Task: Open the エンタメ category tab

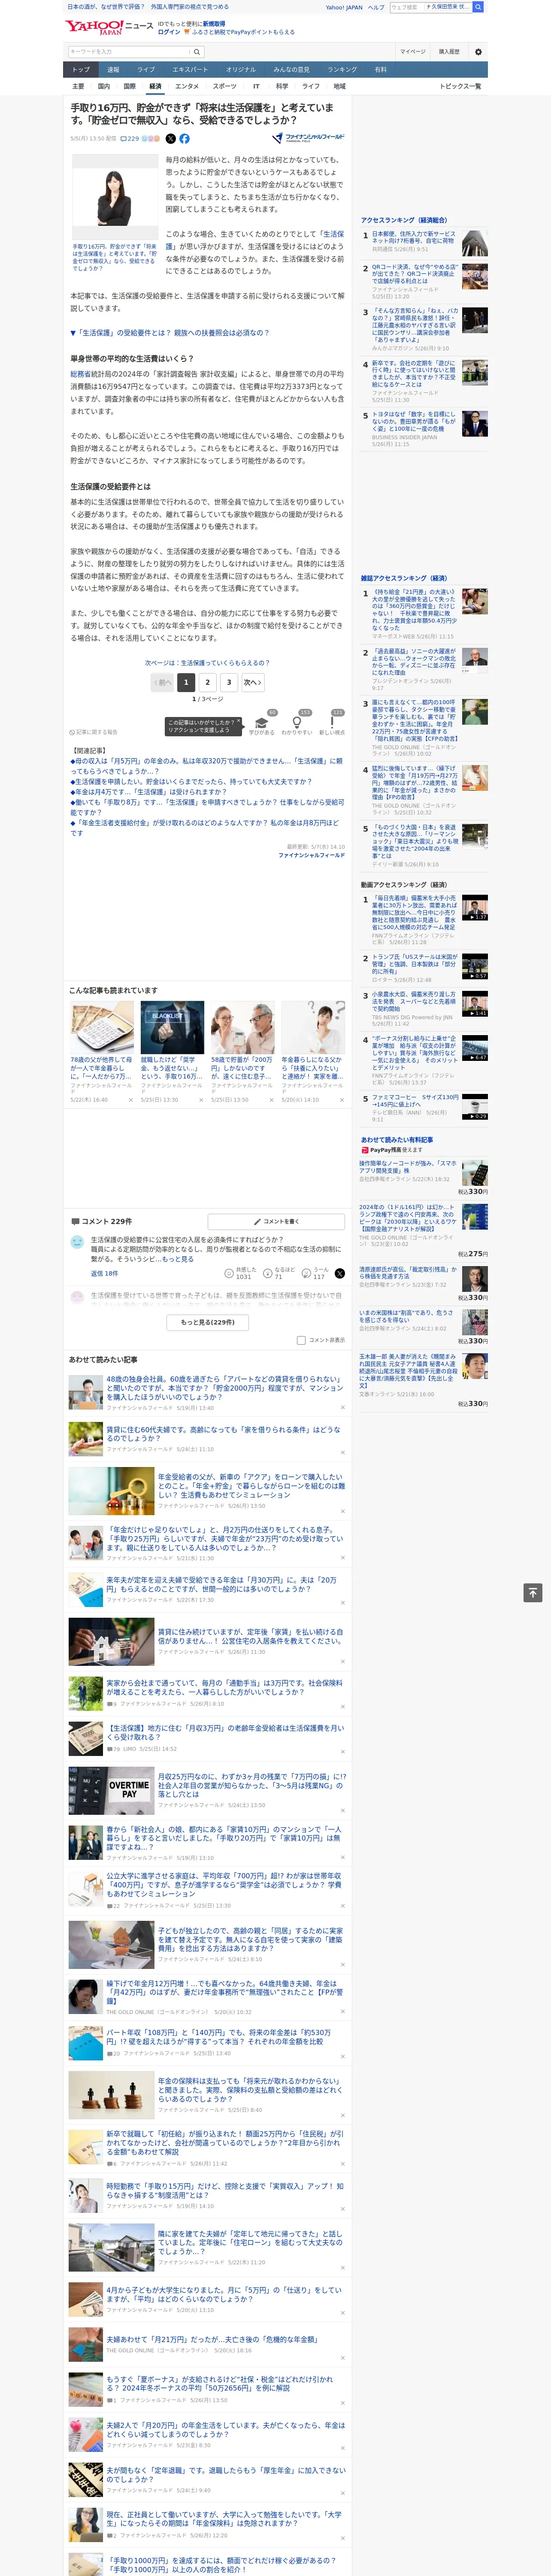Action: tap(187, 86)
